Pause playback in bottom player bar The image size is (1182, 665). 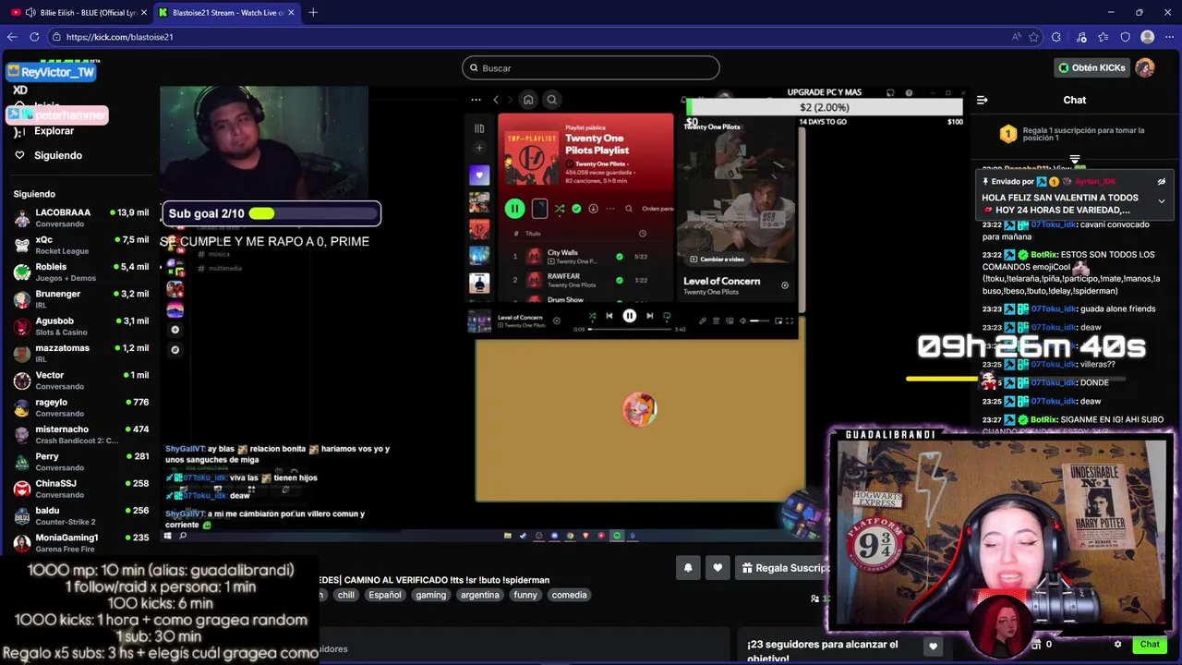tap(629, 316)
